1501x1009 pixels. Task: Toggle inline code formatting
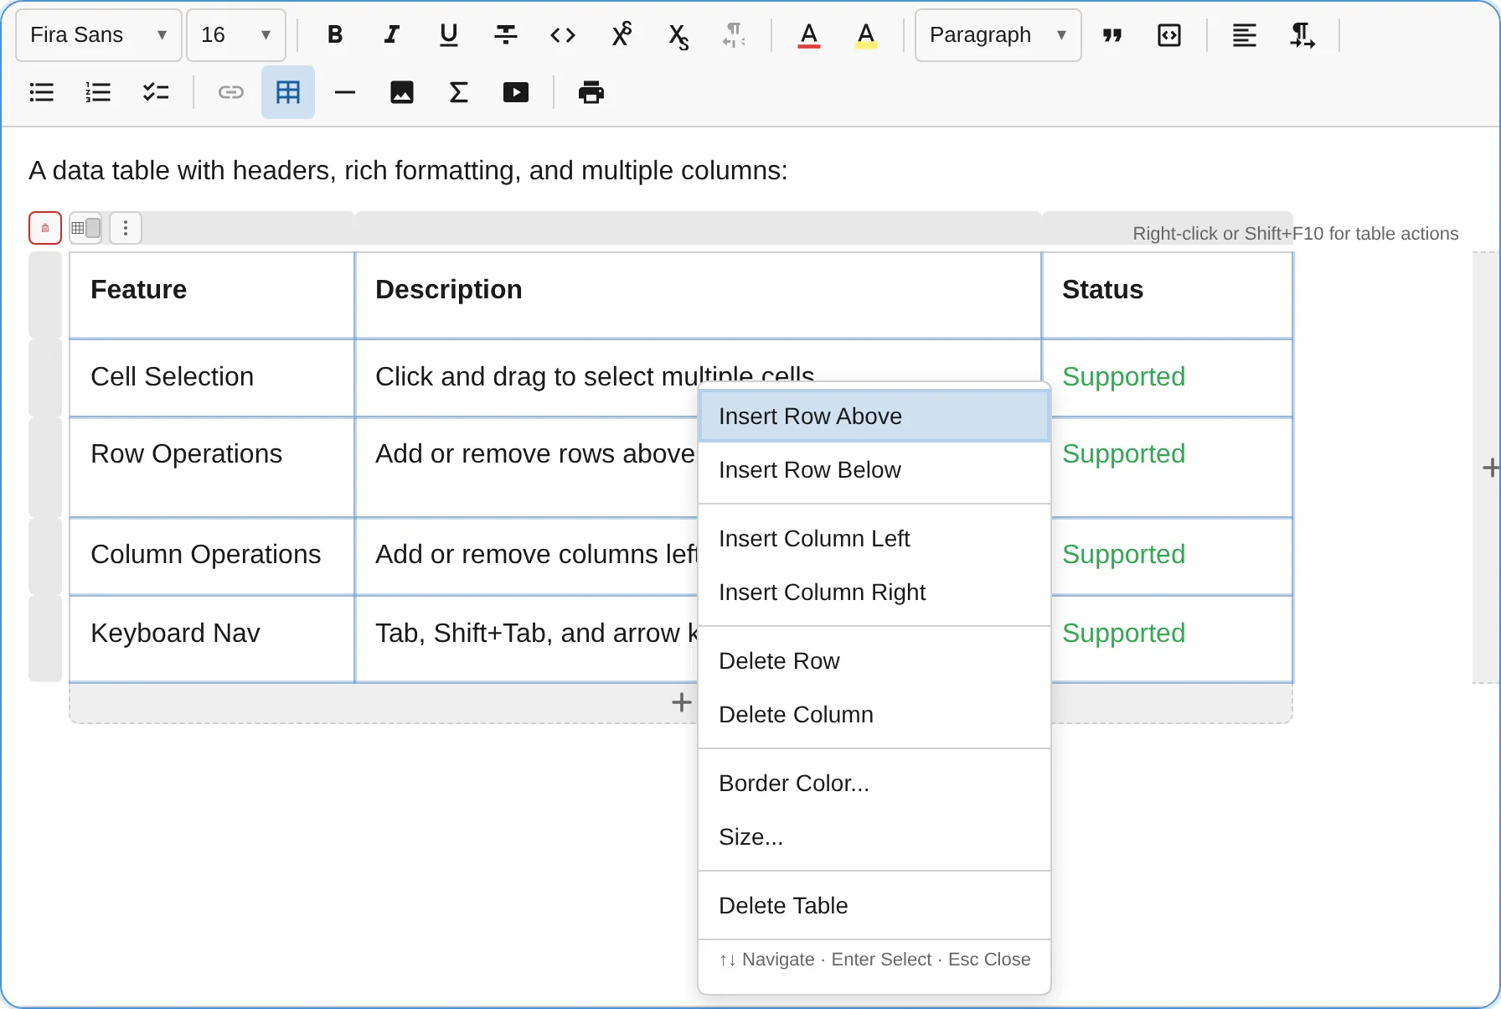tap(563, 35)
